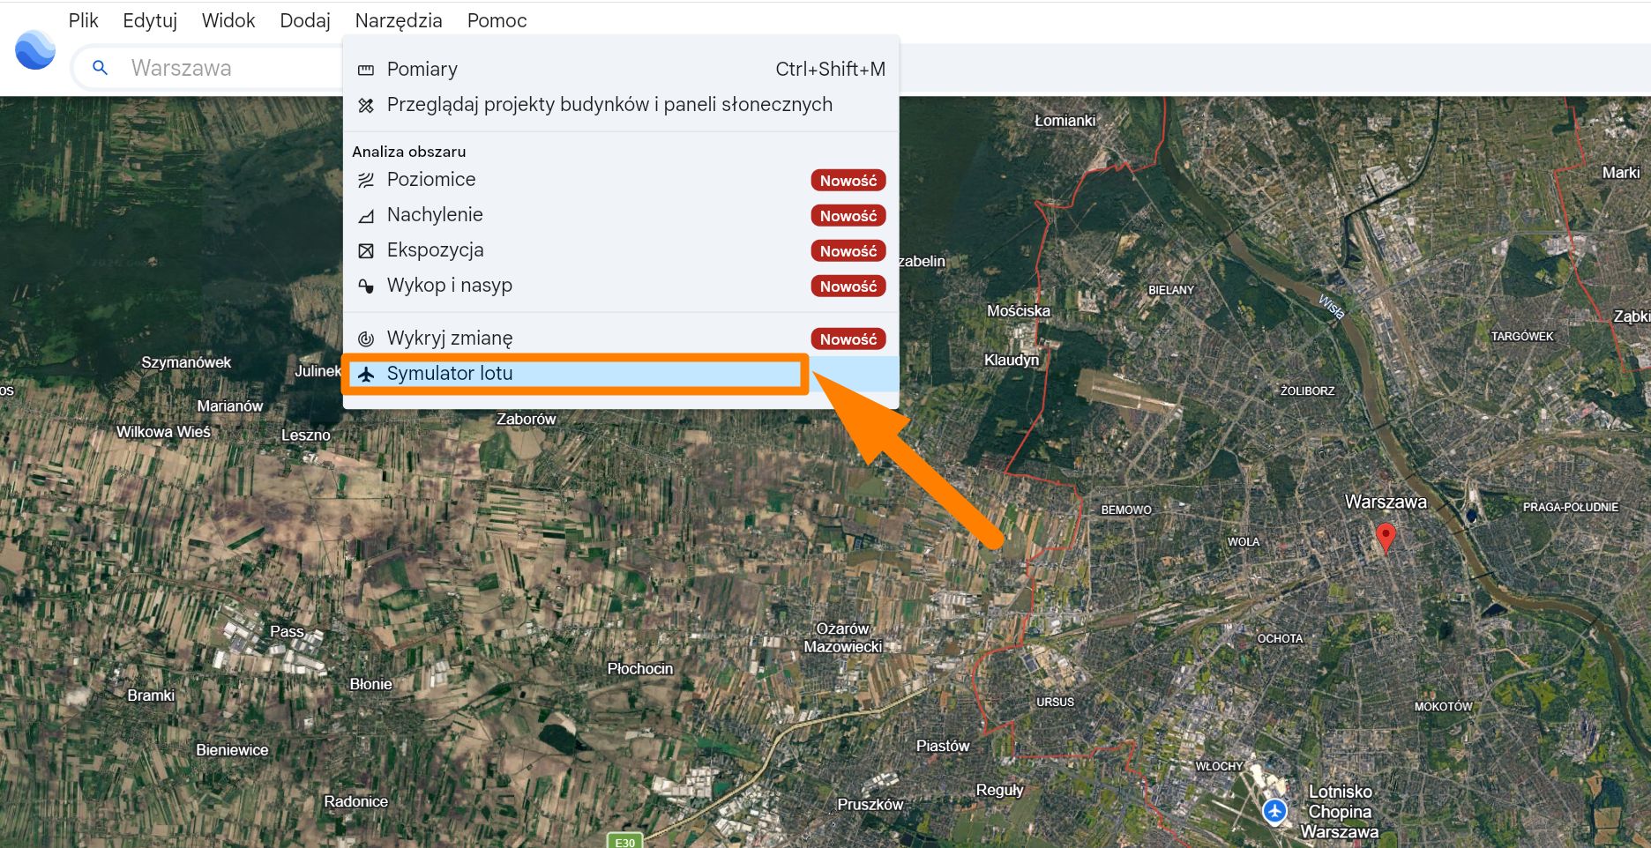Click the Piastów town label

tap(943, 746)
